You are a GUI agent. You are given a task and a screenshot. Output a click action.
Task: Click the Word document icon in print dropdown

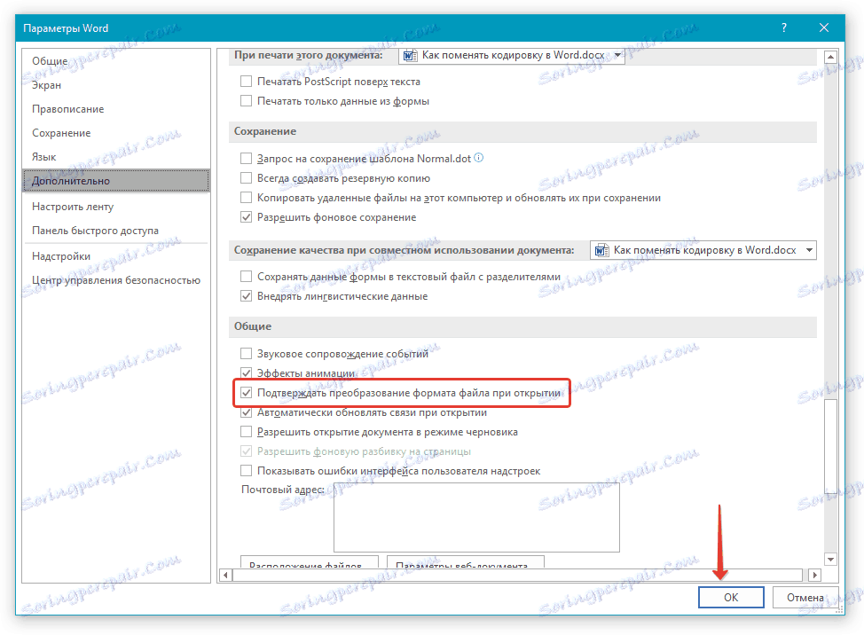click(410, 55)
